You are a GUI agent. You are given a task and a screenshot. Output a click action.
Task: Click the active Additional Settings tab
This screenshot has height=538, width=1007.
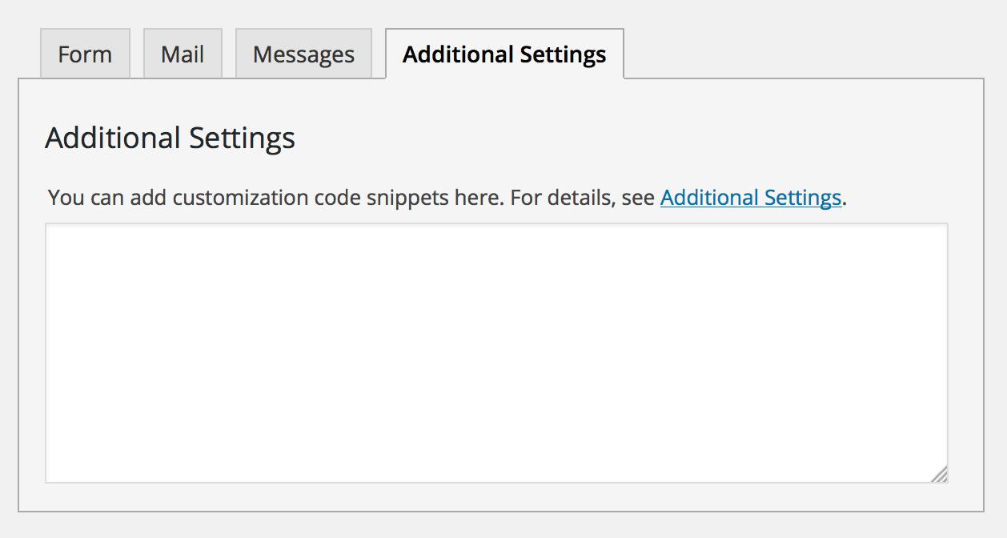pos(504,54)
